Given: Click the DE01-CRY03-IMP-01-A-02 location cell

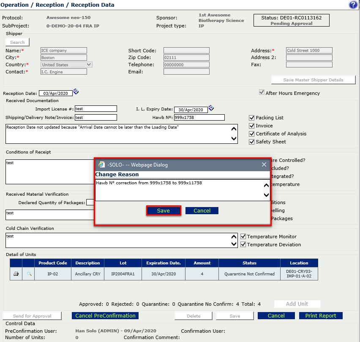Looking at the screenshot, I should point(299,274).
